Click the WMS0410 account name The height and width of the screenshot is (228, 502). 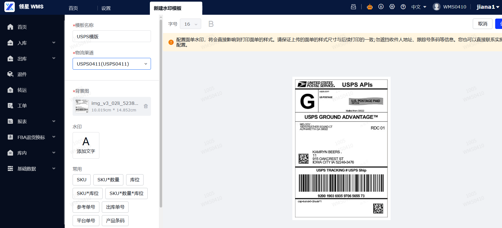(x=455, y=7)
